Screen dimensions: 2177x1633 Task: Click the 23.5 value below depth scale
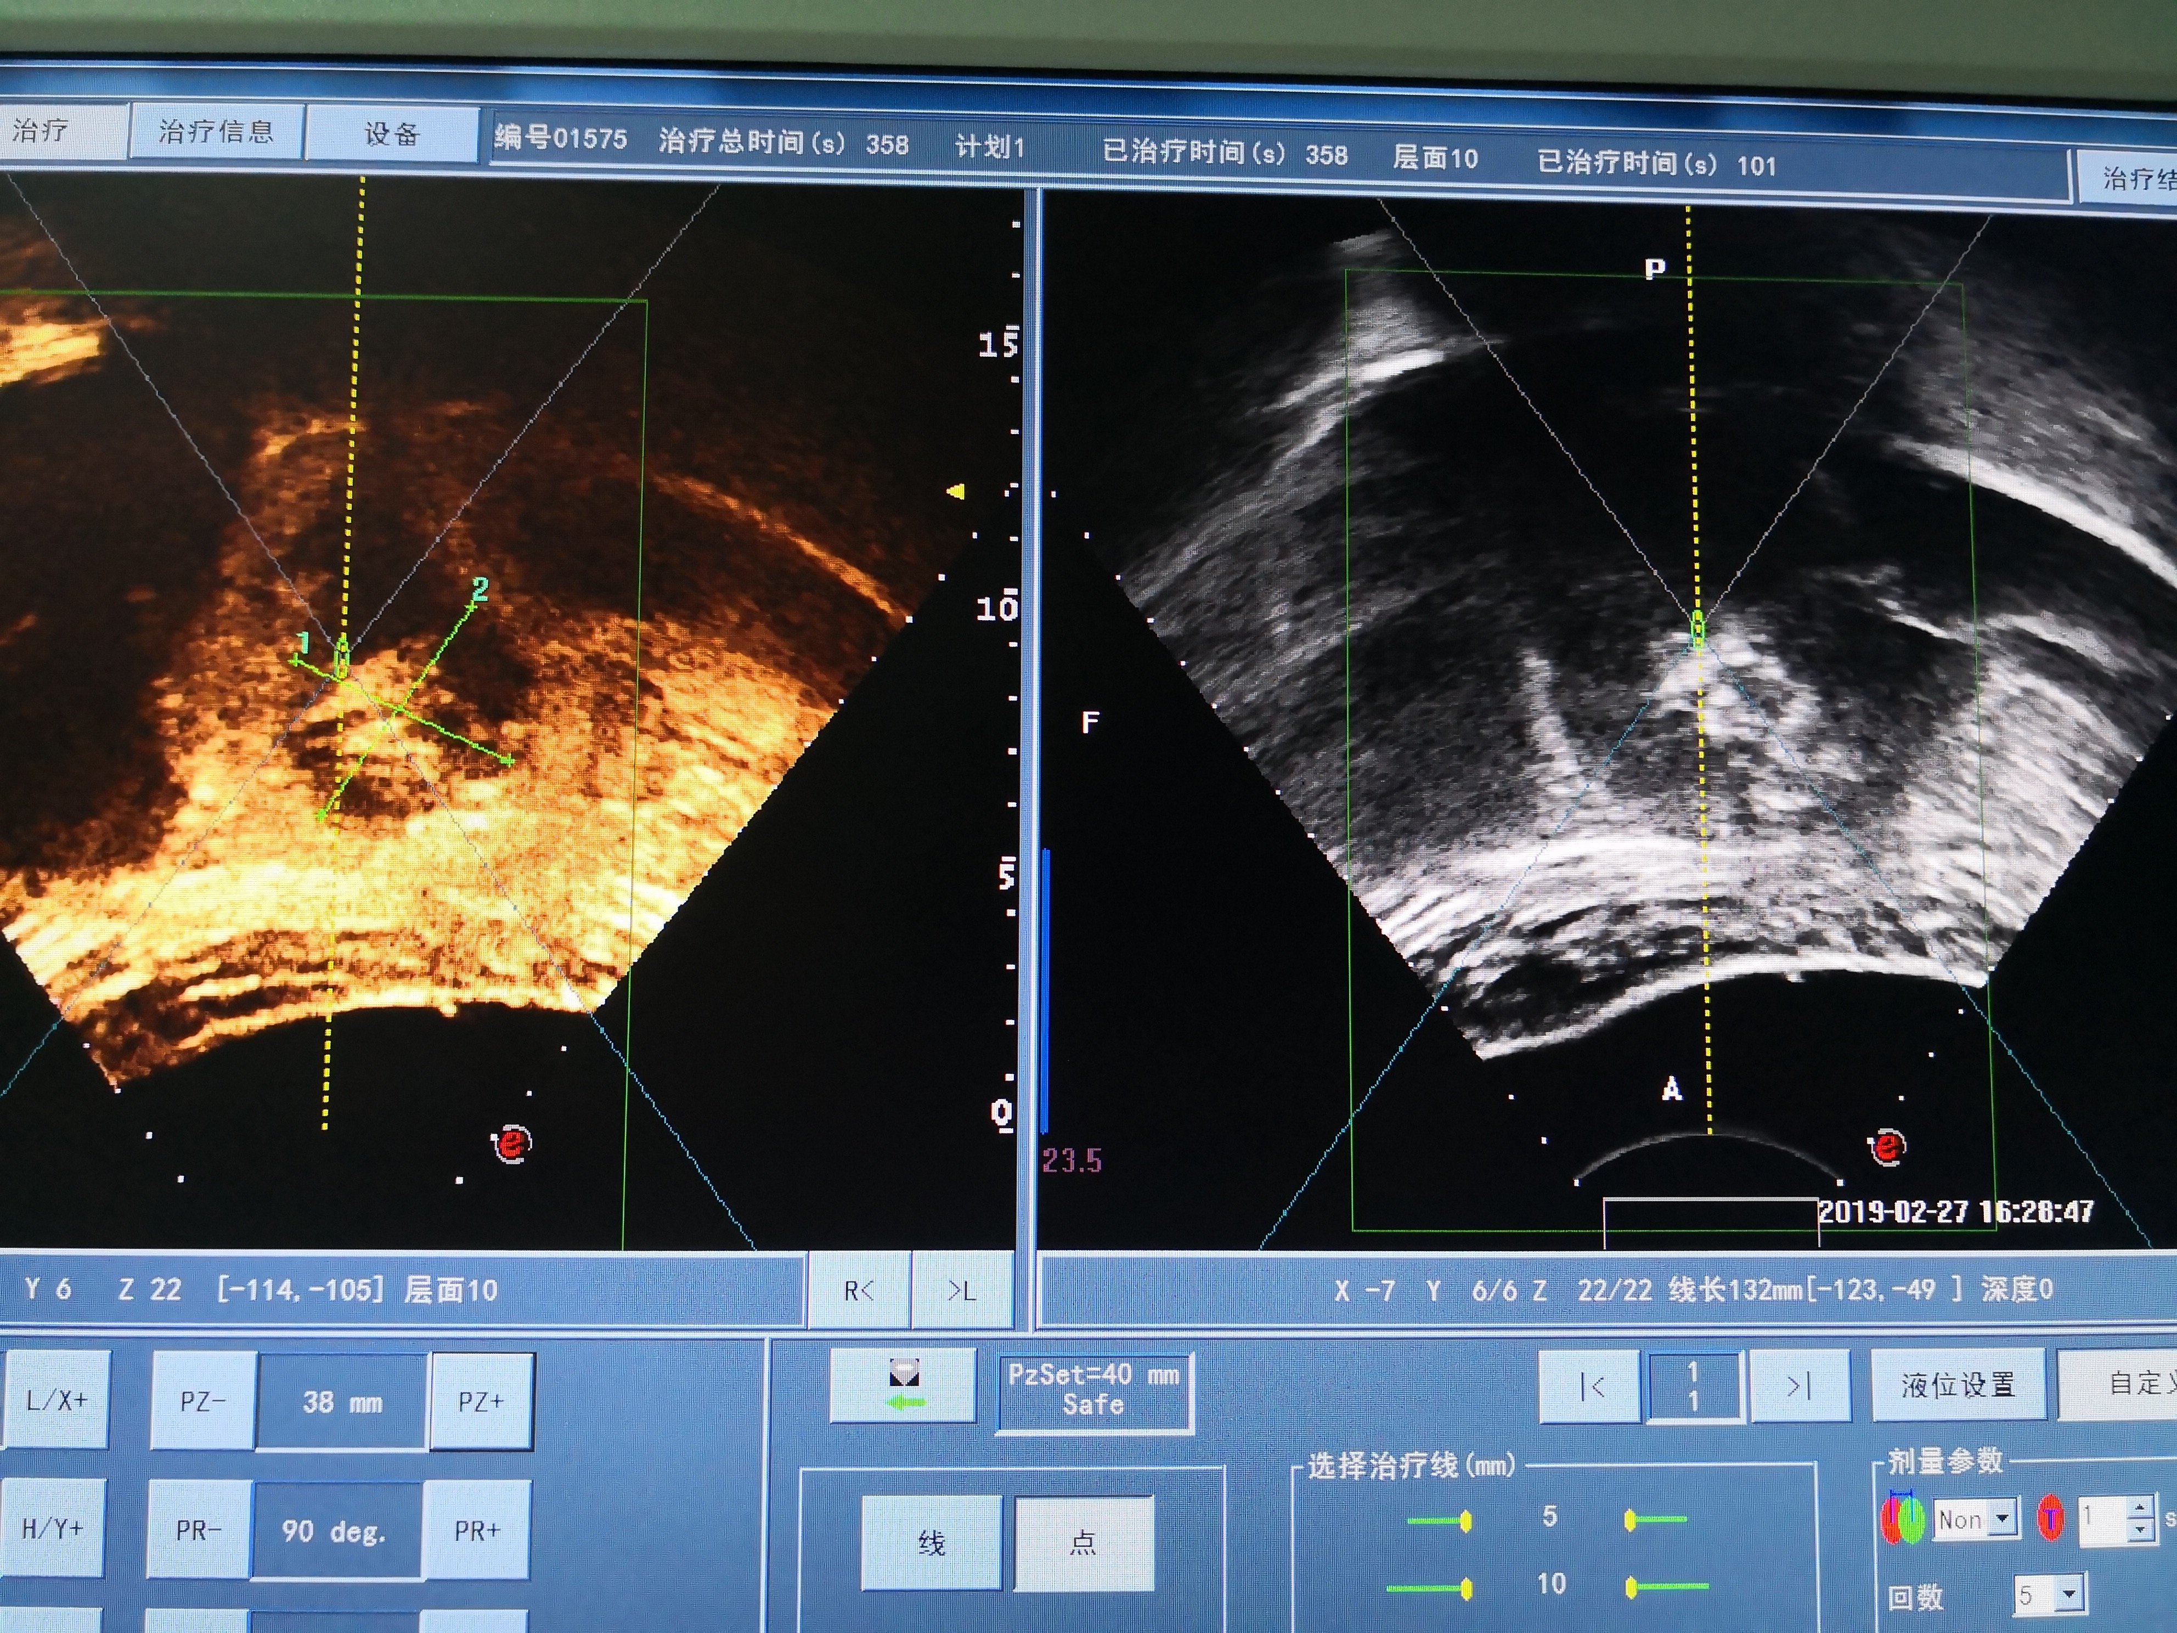pos(1072,1161)
